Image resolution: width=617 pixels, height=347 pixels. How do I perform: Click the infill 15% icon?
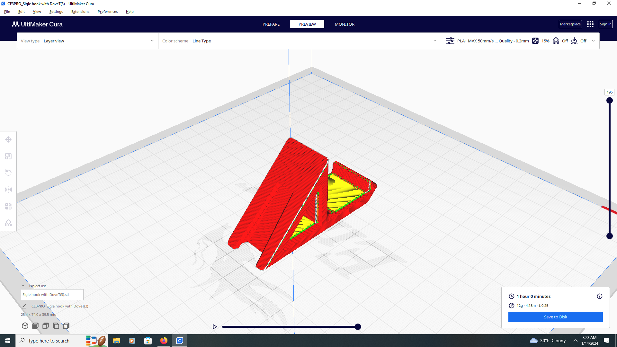coord(535,41)
